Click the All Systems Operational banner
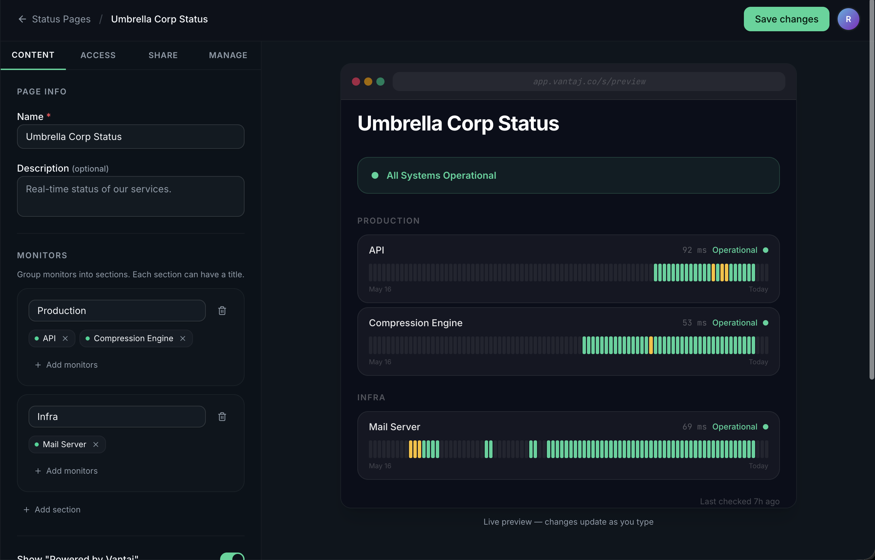 point(568,176)
